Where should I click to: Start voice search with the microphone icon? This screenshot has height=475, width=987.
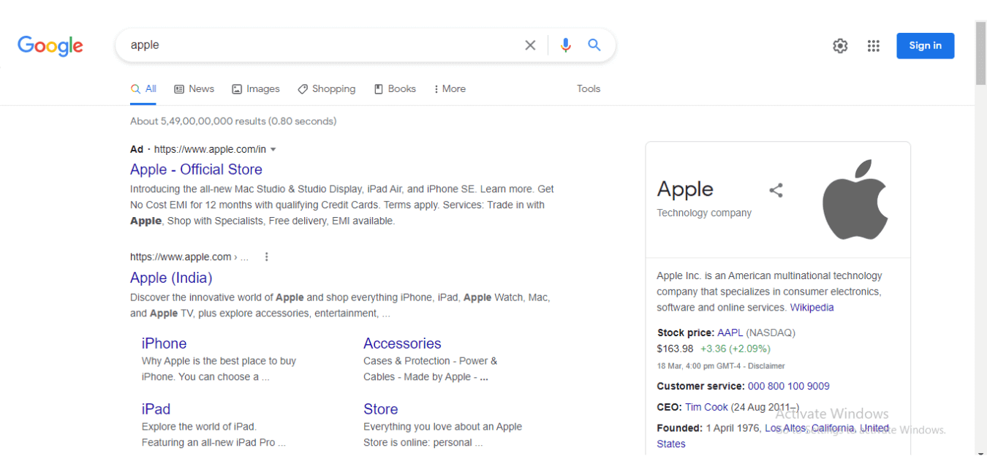[565, 45]
